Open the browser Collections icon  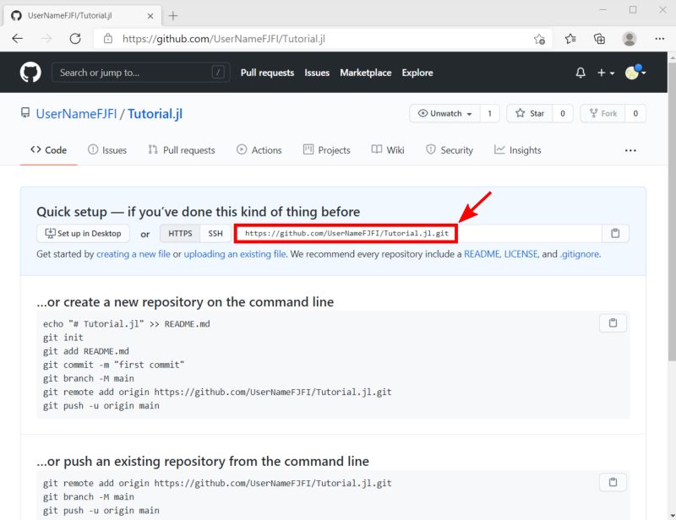(x=599, y=39)
